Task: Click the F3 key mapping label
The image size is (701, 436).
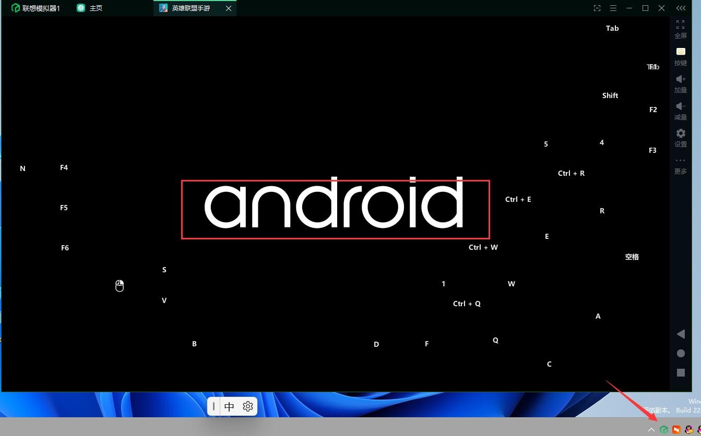Action: (x=652, y=150)
